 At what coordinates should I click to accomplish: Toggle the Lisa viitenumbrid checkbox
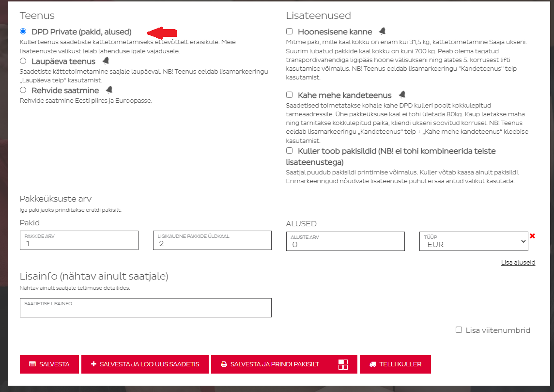[459, 330]
